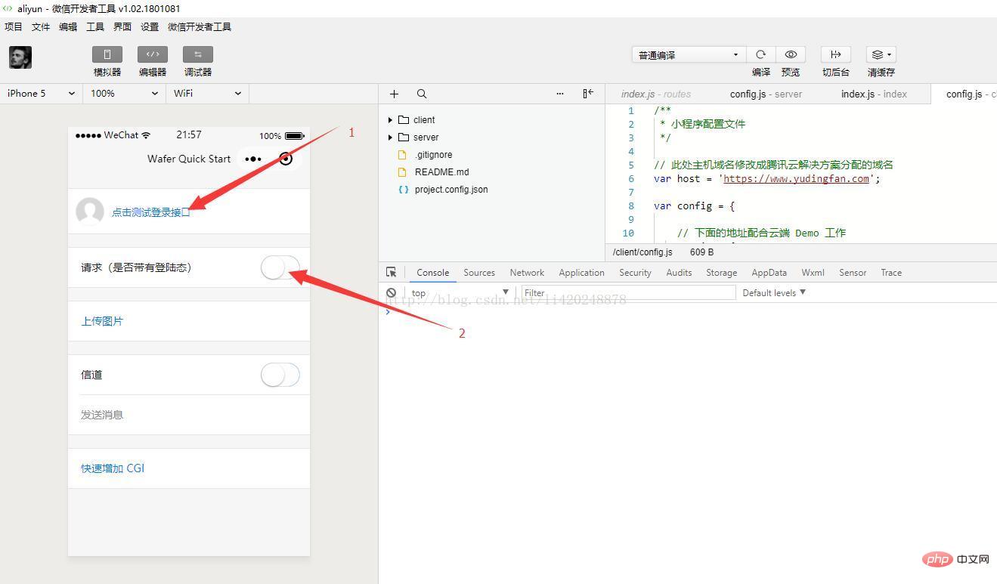Open the three-dot more menu in file panel
997x584 pixels.
(x=560, y=94)
